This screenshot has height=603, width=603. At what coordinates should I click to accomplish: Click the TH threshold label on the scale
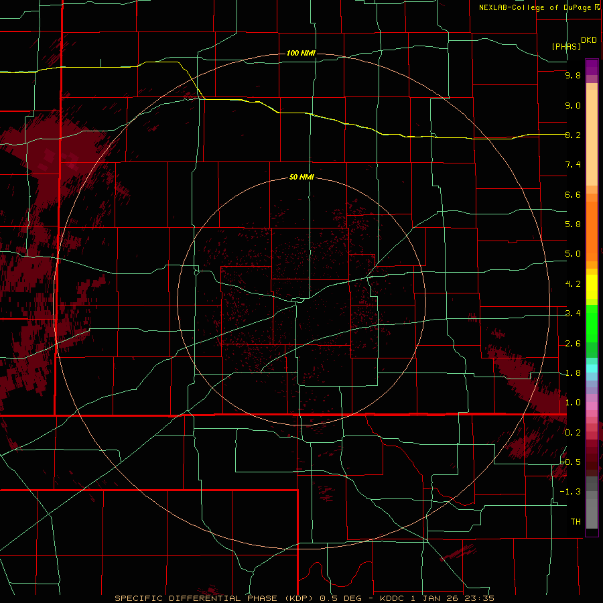pyautogui.click(x=576, y=522)
